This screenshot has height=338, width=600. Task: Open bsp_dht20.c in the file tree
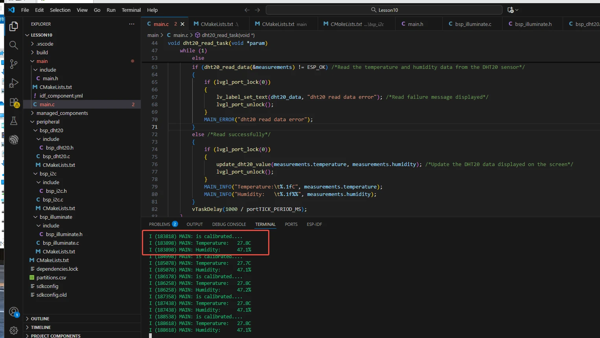[56, 156]
